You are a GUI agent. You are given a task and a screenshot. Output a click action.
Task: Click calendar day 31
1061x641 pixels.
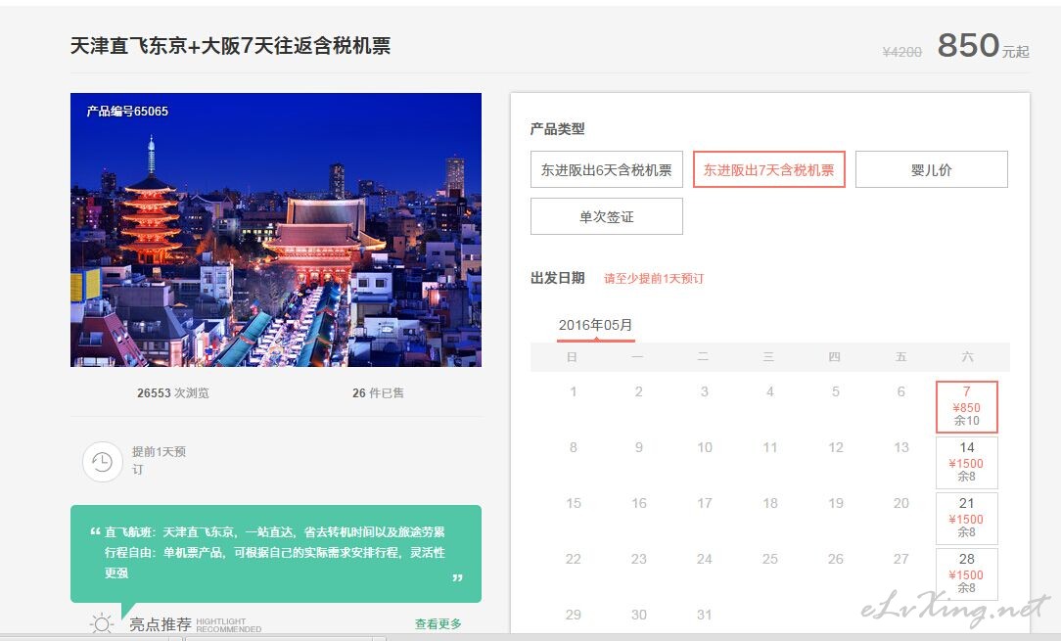pyautogui.click(x=705, y=615)
